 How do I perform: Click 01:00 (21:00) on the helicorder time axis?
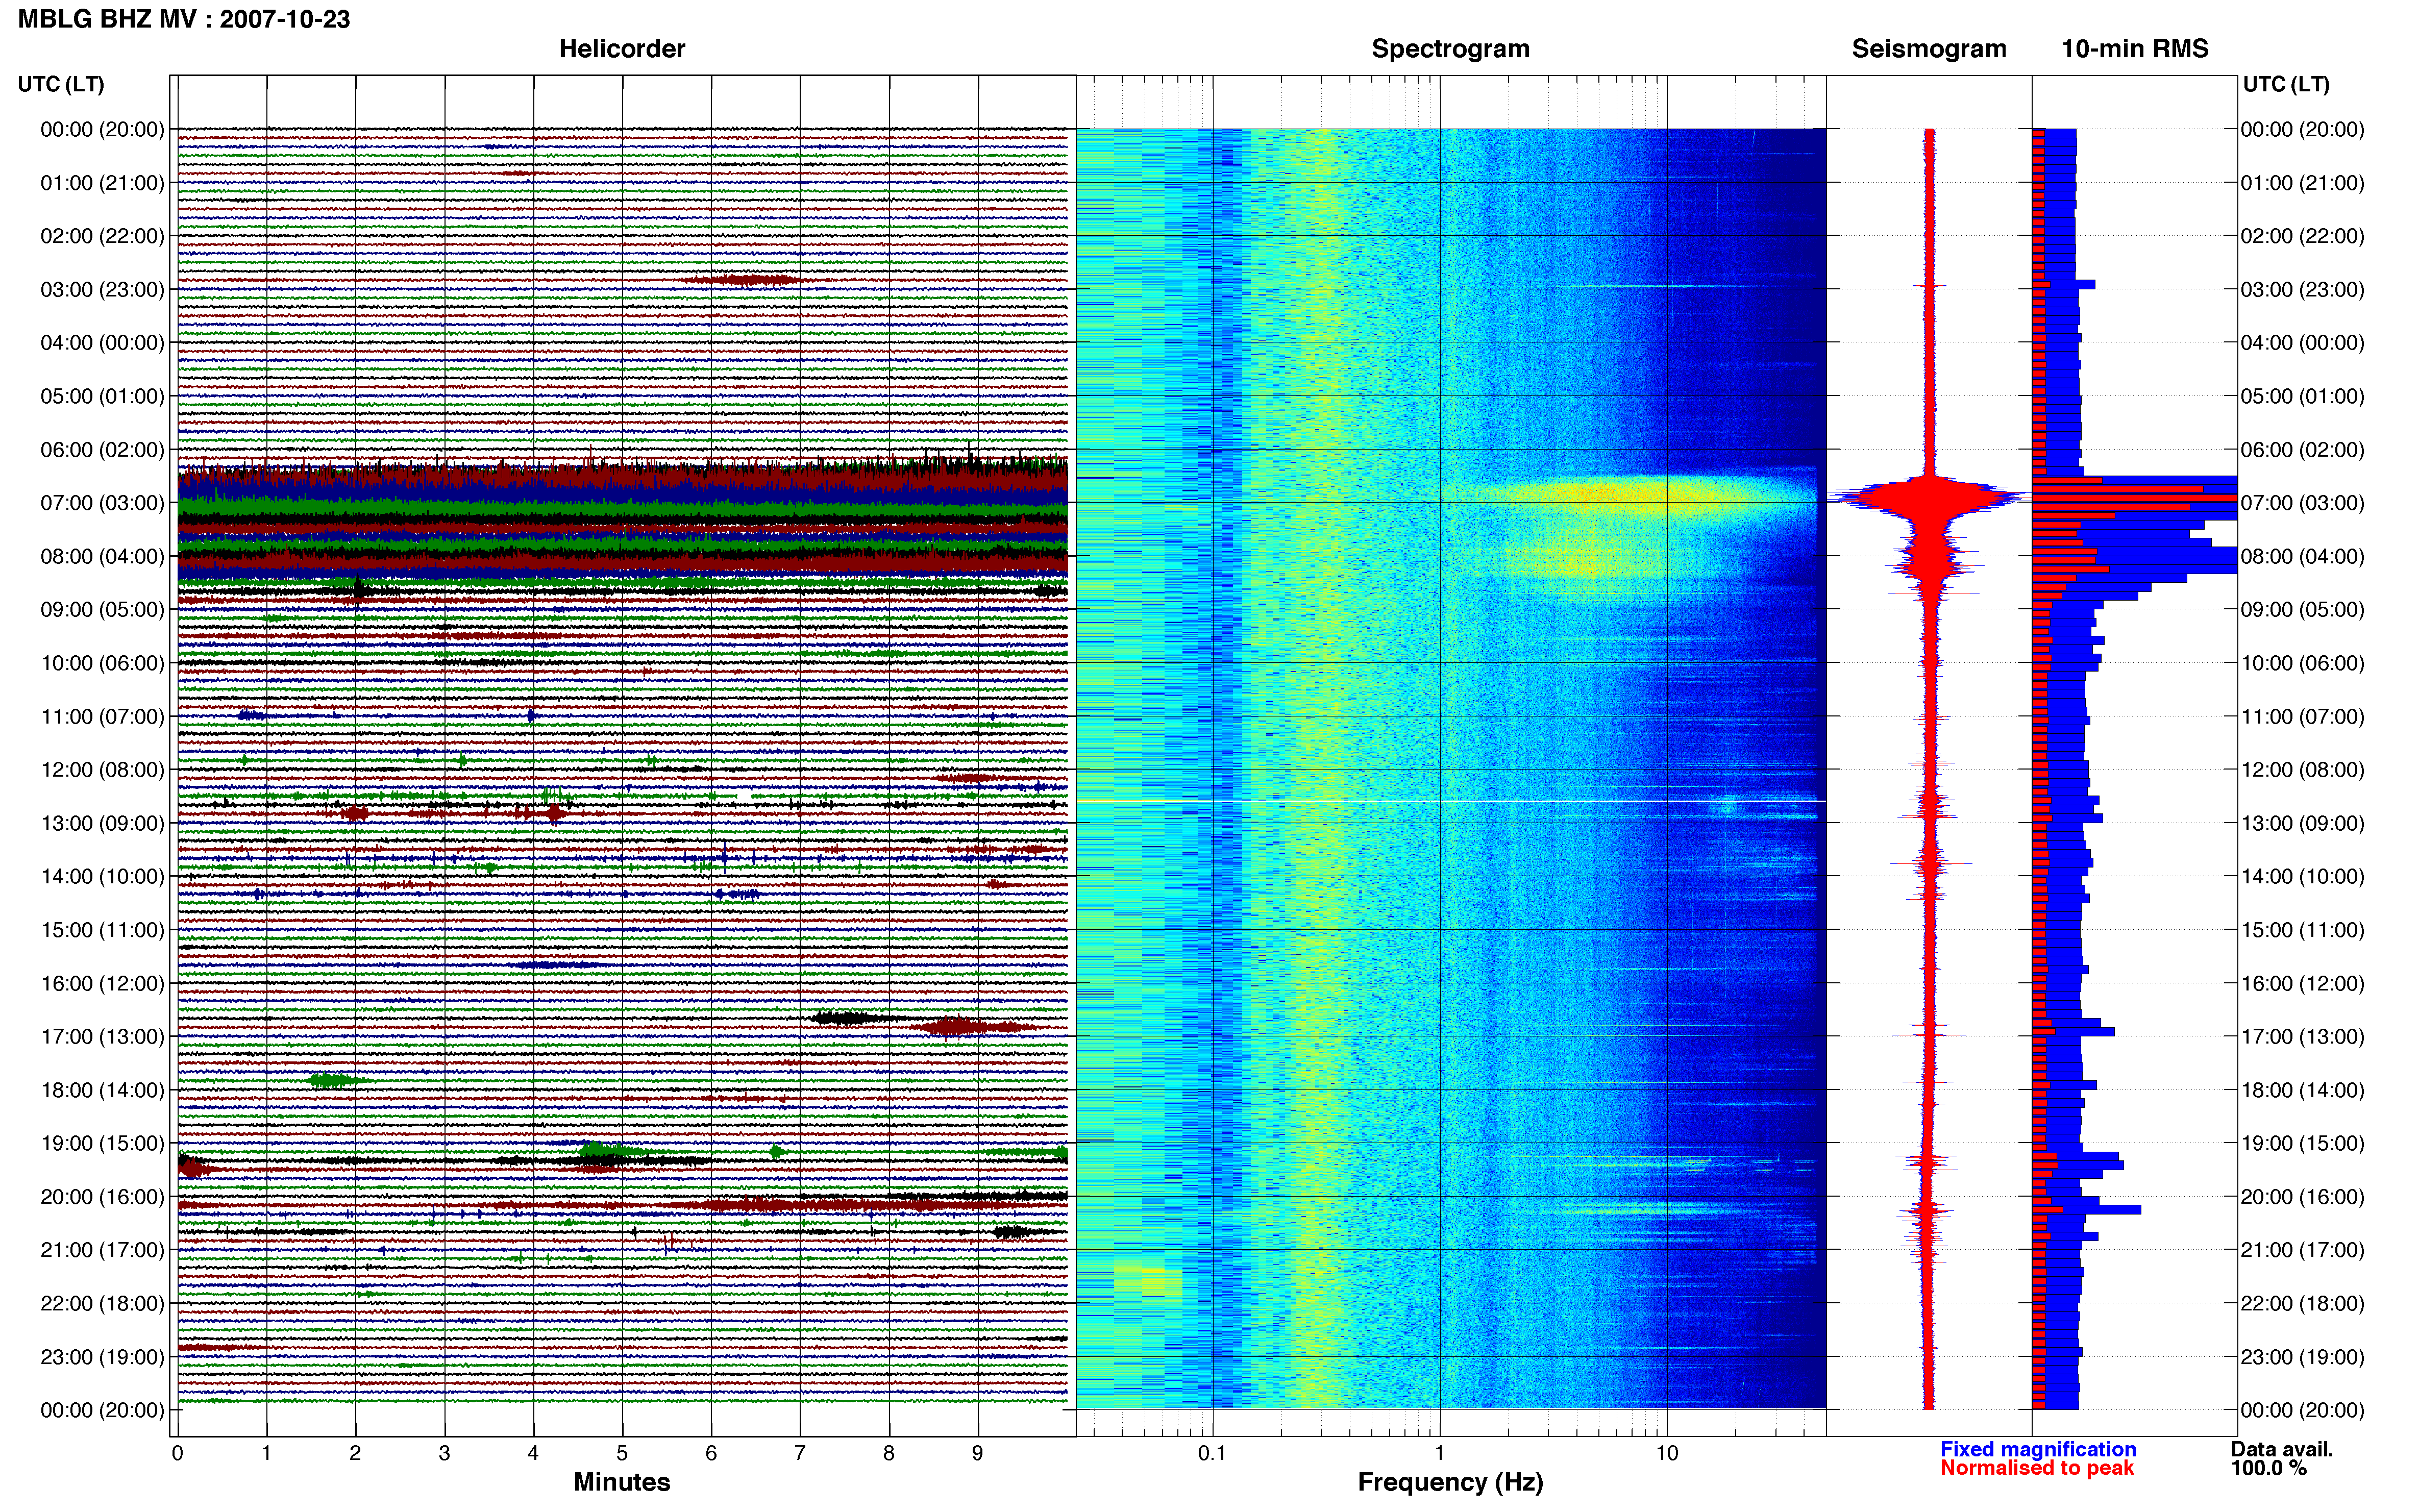pos(102,183)
